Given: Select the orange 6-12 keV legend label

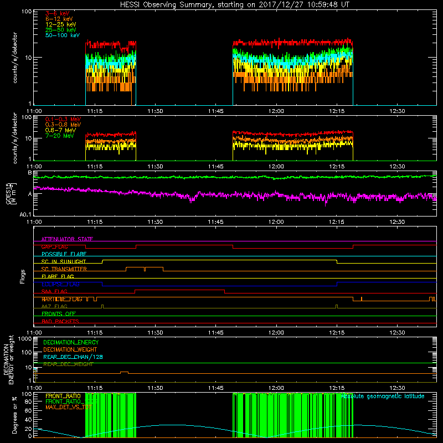Looking at the screenshot, I should point(59,19).
